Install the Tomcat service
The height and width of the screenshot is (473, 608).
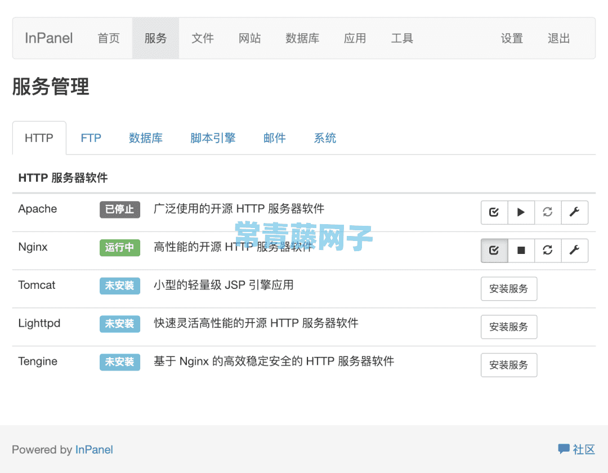509,288
